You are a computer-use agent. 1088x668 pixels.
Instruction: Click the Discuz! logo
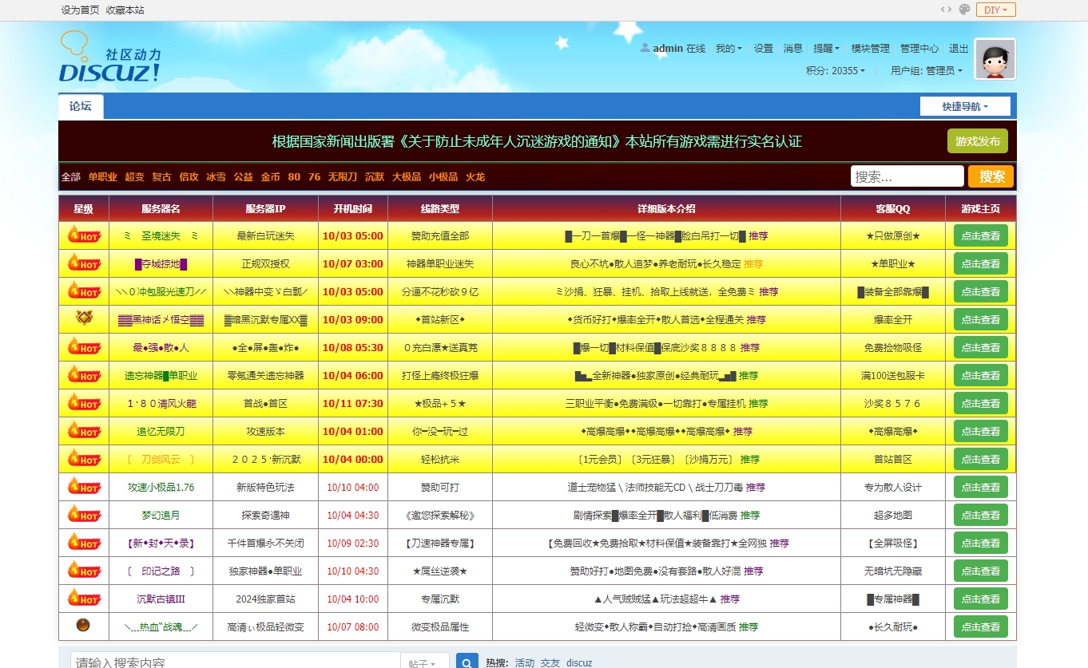[x=110, y=57]
